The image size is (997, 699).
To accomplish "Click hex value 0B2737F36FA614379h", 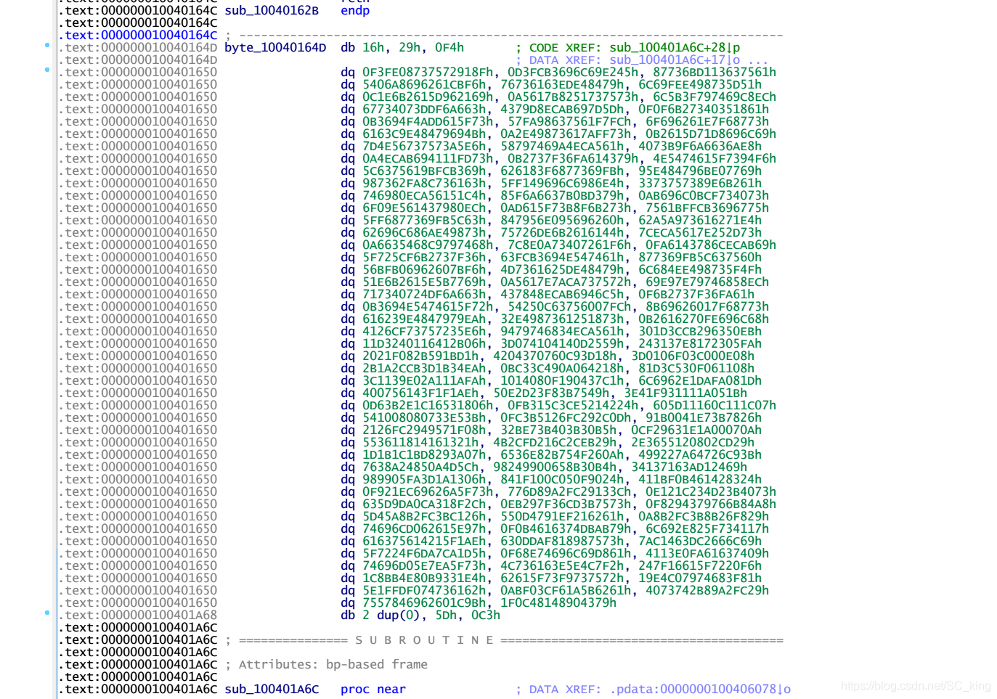I will 573,158.
